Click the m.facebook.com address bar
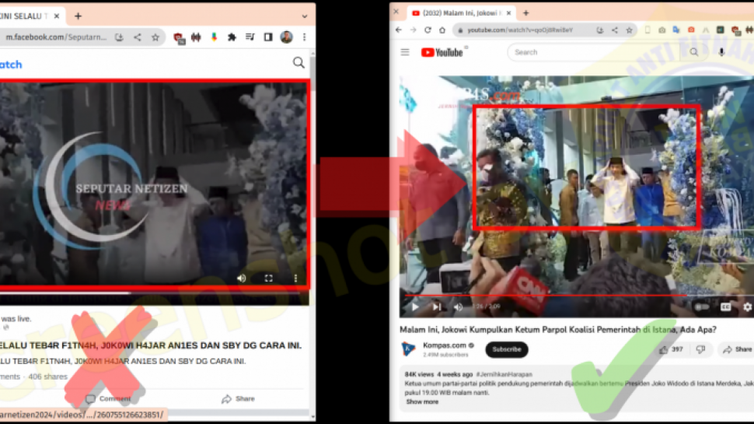The height and width of the screenshot is (424, 754). (57, 37)
